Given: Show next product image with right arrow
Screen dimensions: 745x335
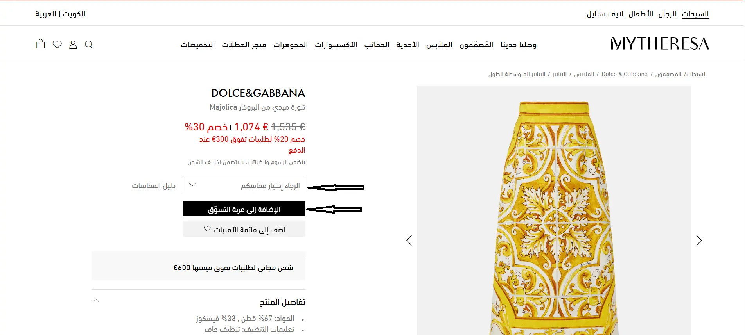Looking at the screenshot, I should (x=699, y=240).
